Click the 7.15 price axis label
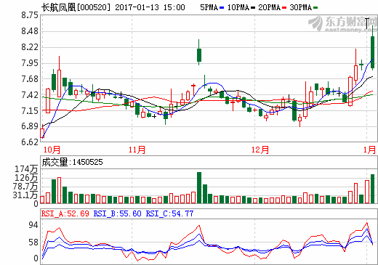The image size is (378, 265). 30,111
